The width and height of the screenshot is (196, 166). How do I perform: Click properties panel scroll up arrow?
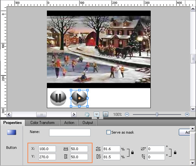(x=192, y=128)
